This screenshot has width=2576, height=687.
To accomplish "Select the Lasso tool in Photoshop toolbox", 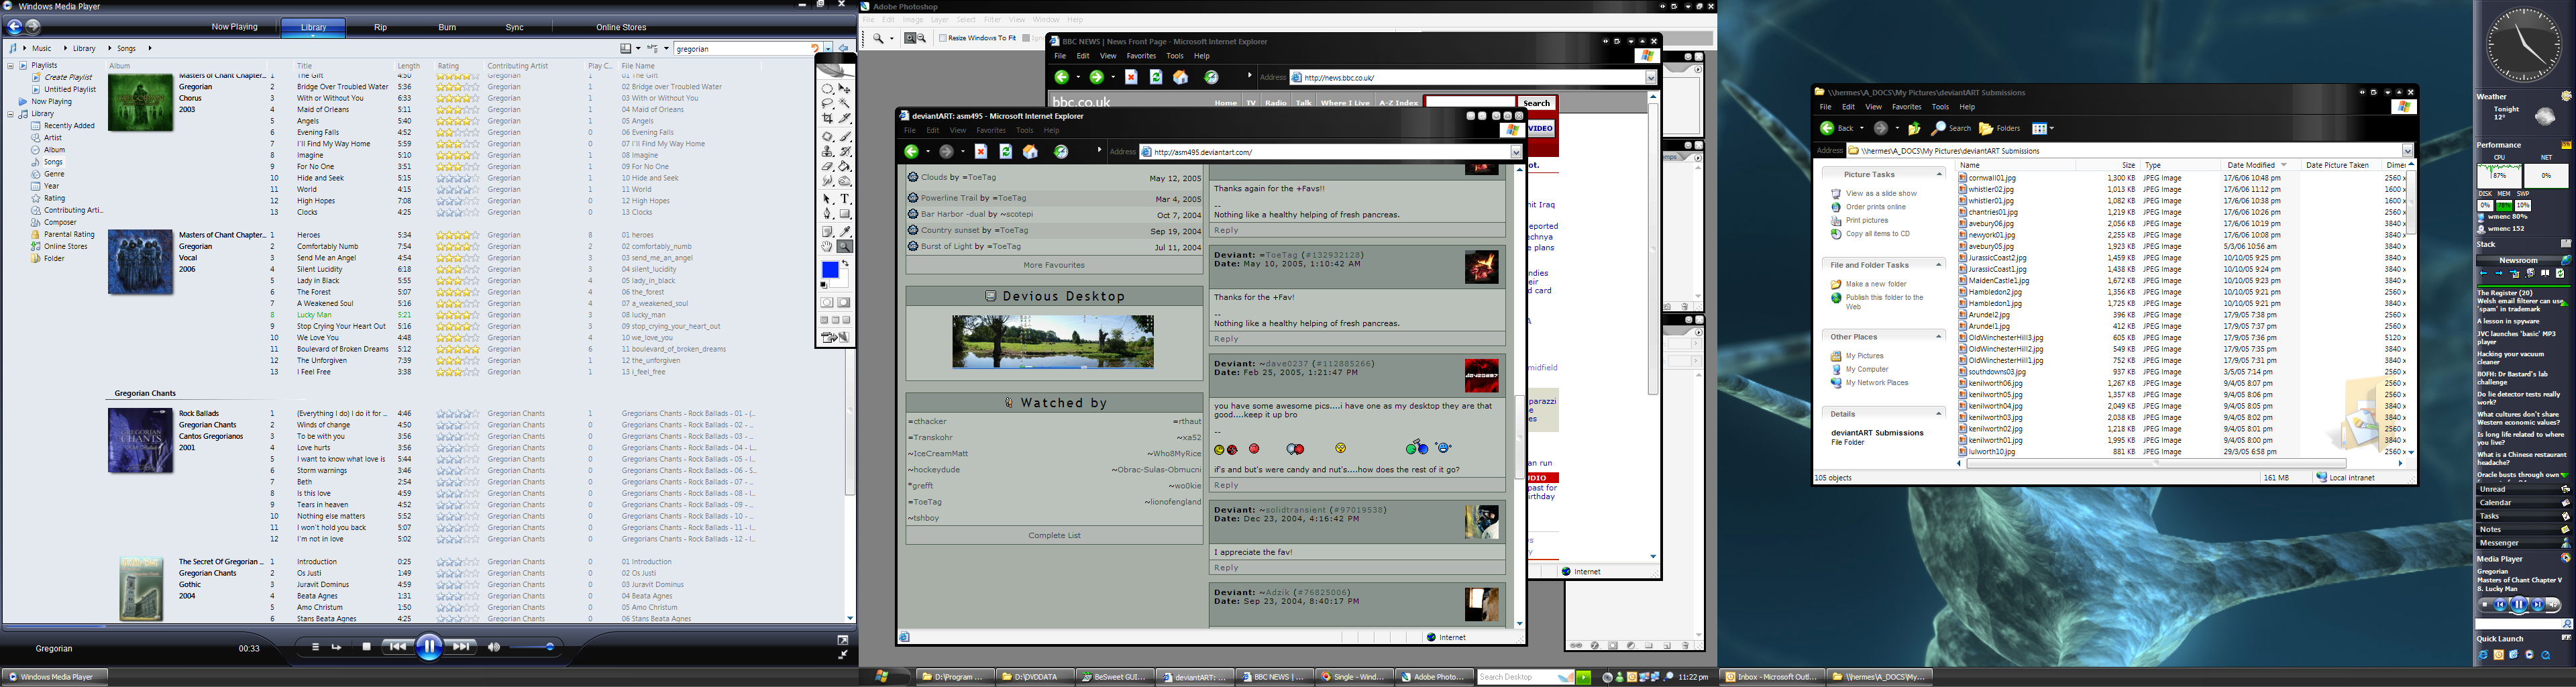I will (x=827, y=103).
